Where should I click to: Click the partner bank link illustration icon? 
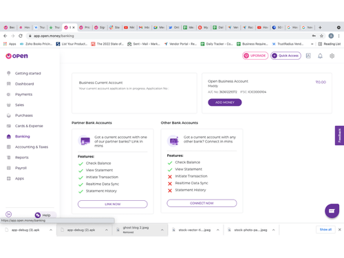(85, 140)
